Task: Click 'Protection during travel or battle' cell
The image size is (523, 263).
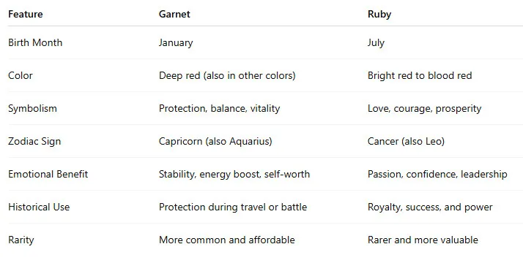Action: tap(233, 207)
